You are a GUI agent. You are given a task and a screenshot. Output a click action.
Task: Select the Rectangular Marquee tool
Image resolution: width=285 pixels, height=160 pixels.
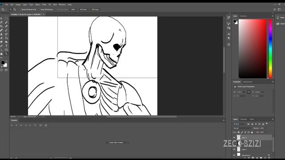pos(6,18)
